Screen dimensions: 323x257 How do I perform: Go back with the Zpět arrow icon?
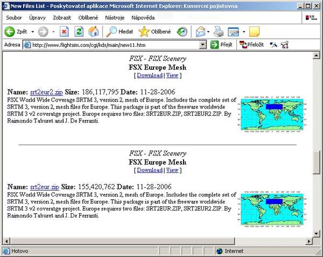[10, 32]
